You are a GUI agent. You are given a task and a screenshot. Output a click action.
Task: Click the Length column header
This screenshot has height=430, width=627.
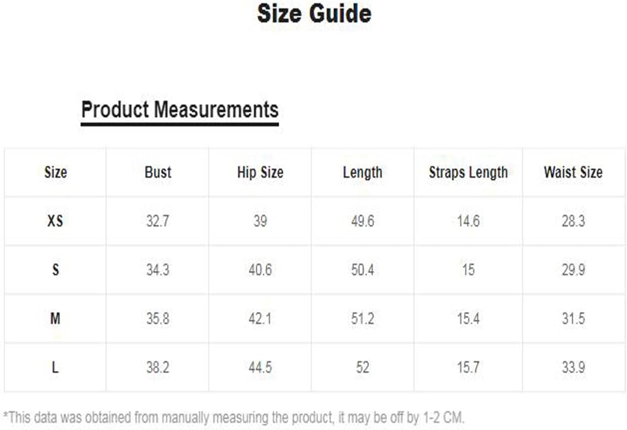pos(363,172)
